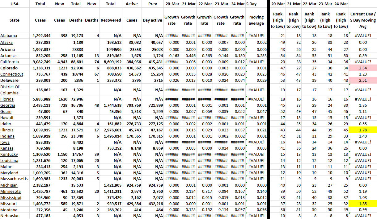
Task: Open the District Of Columbia link
Action: [10, 90]
